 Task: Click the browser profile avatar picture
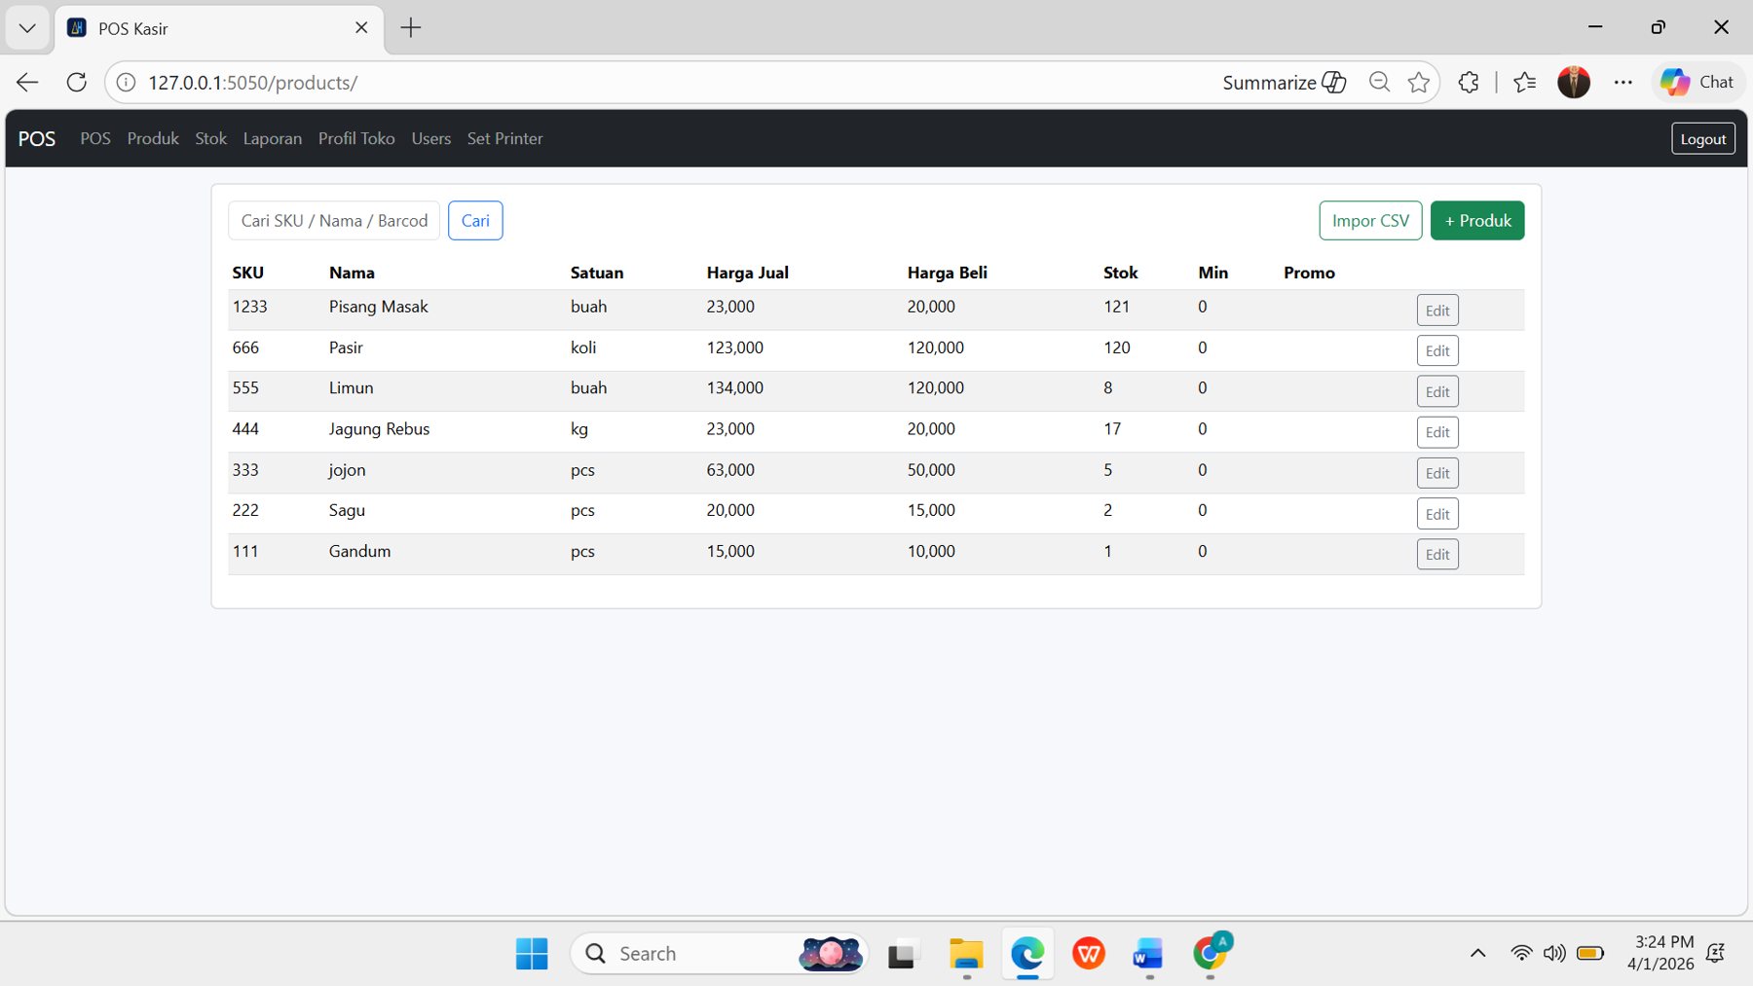pyautogui.click(x=1574, y=82)
